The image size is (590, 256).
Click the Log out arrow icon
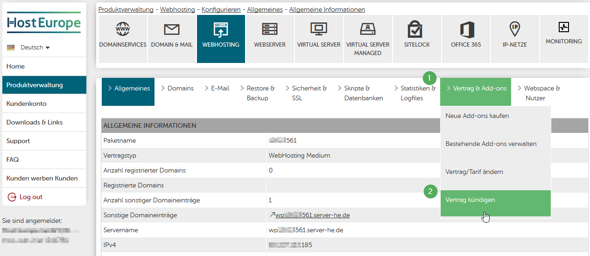pos(12,197)
